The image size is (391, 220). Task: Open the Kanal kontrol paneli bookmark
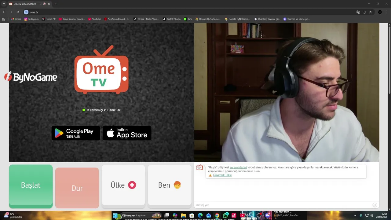72,19
